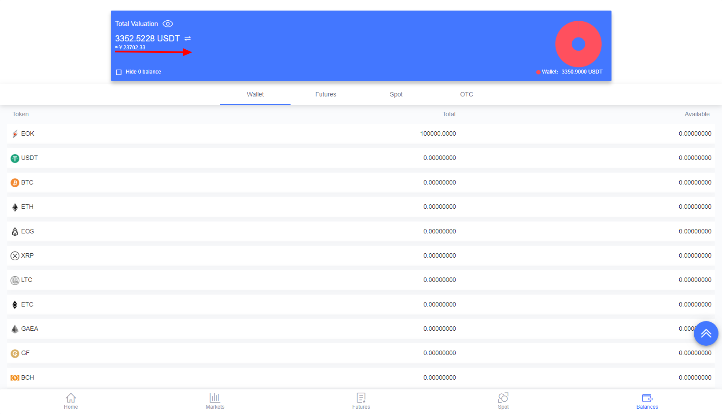
Task: Click the Wallet: 3350.9000 USDT legend
Action: tap(569, 72)
